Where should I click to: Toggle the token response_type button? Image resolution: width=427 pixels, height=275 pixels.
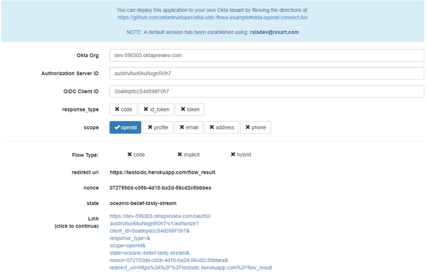[x=190, y=109]
